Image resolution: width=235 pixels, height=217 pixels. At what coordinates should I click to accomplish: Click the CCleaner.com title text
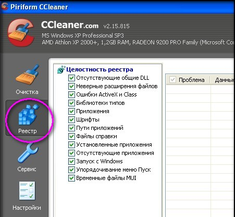click(70, 25)
